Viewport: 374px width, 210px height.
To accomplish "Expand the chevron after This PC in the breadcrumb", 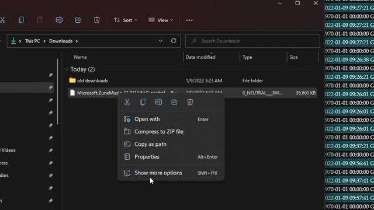I will pyautogui.click(x=44, y=41).
